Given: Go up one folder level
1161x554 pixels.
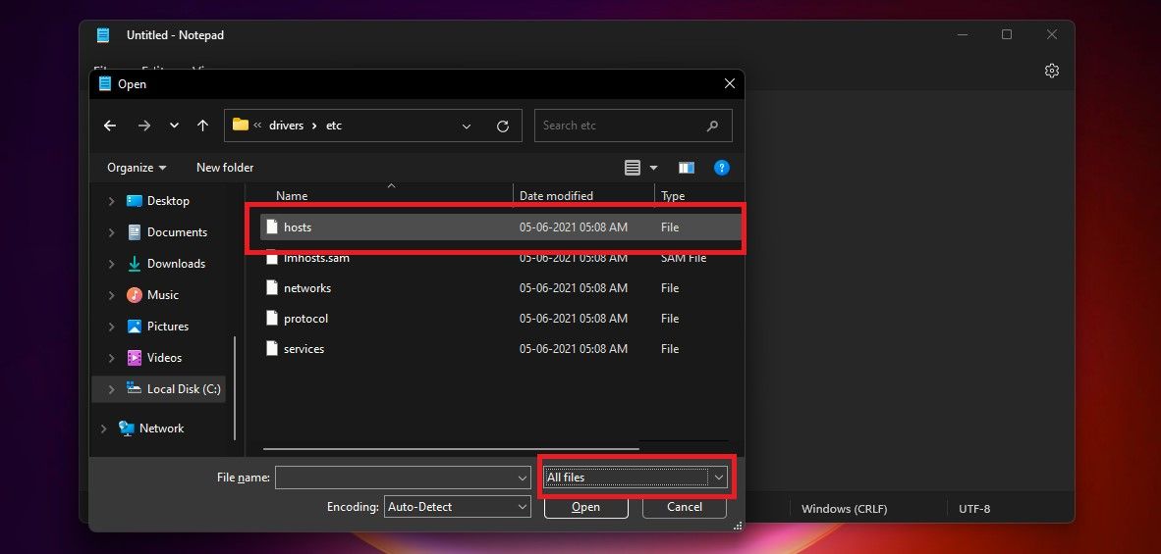Looking at the screenshot, I should pyautogui.click(x=203, y=126).
